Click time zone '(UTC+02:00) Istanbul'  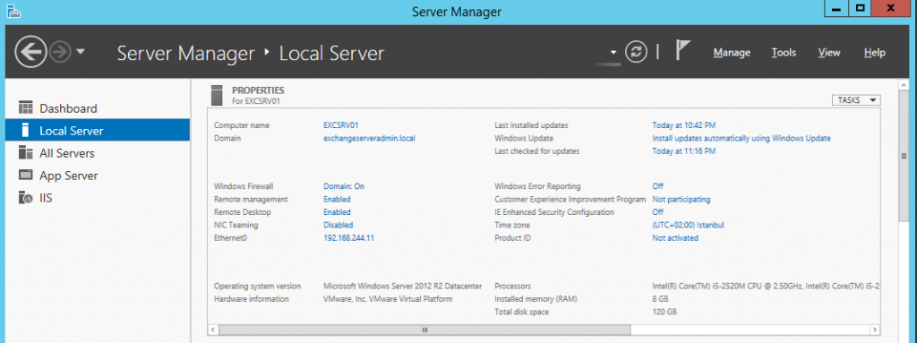(689, 225)
